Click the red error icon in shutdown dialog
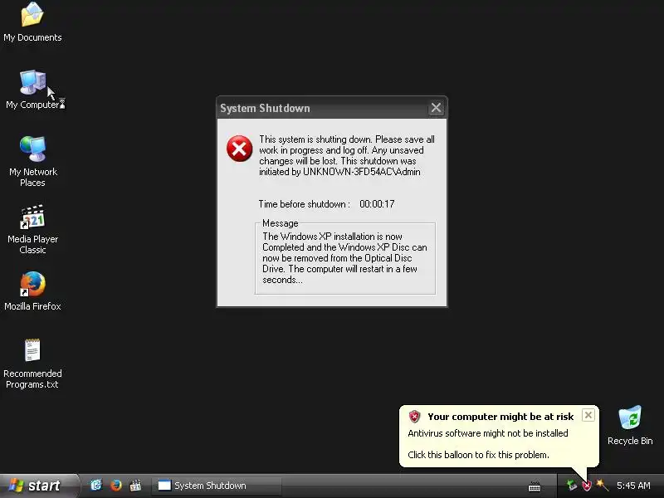The image size is (664, 498). click(239, 149)
